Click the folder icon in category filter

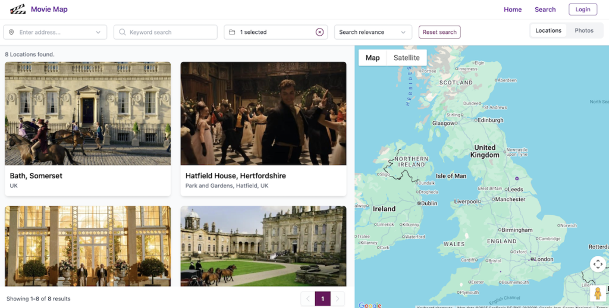(232, 32)
